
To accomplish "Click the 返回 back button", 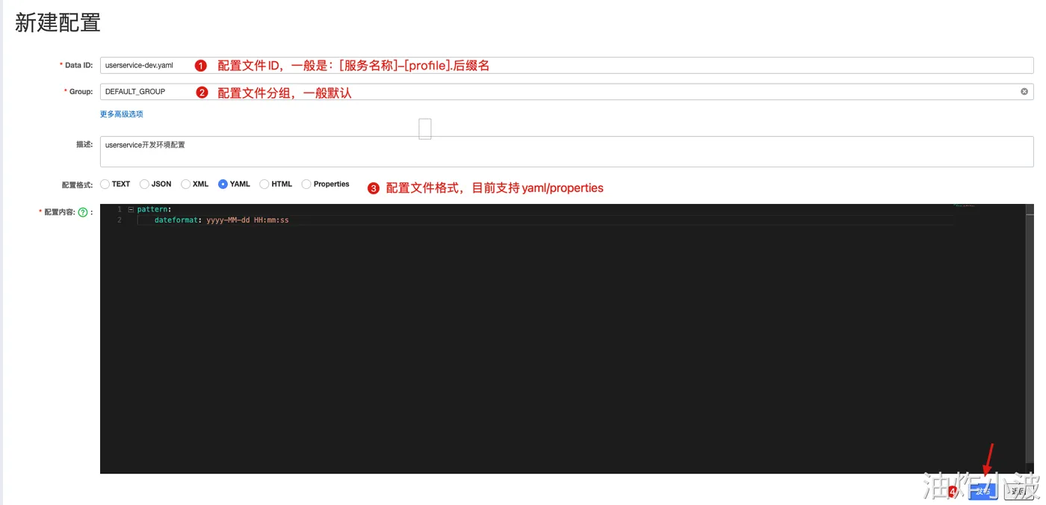I will tap(1018, 491).
